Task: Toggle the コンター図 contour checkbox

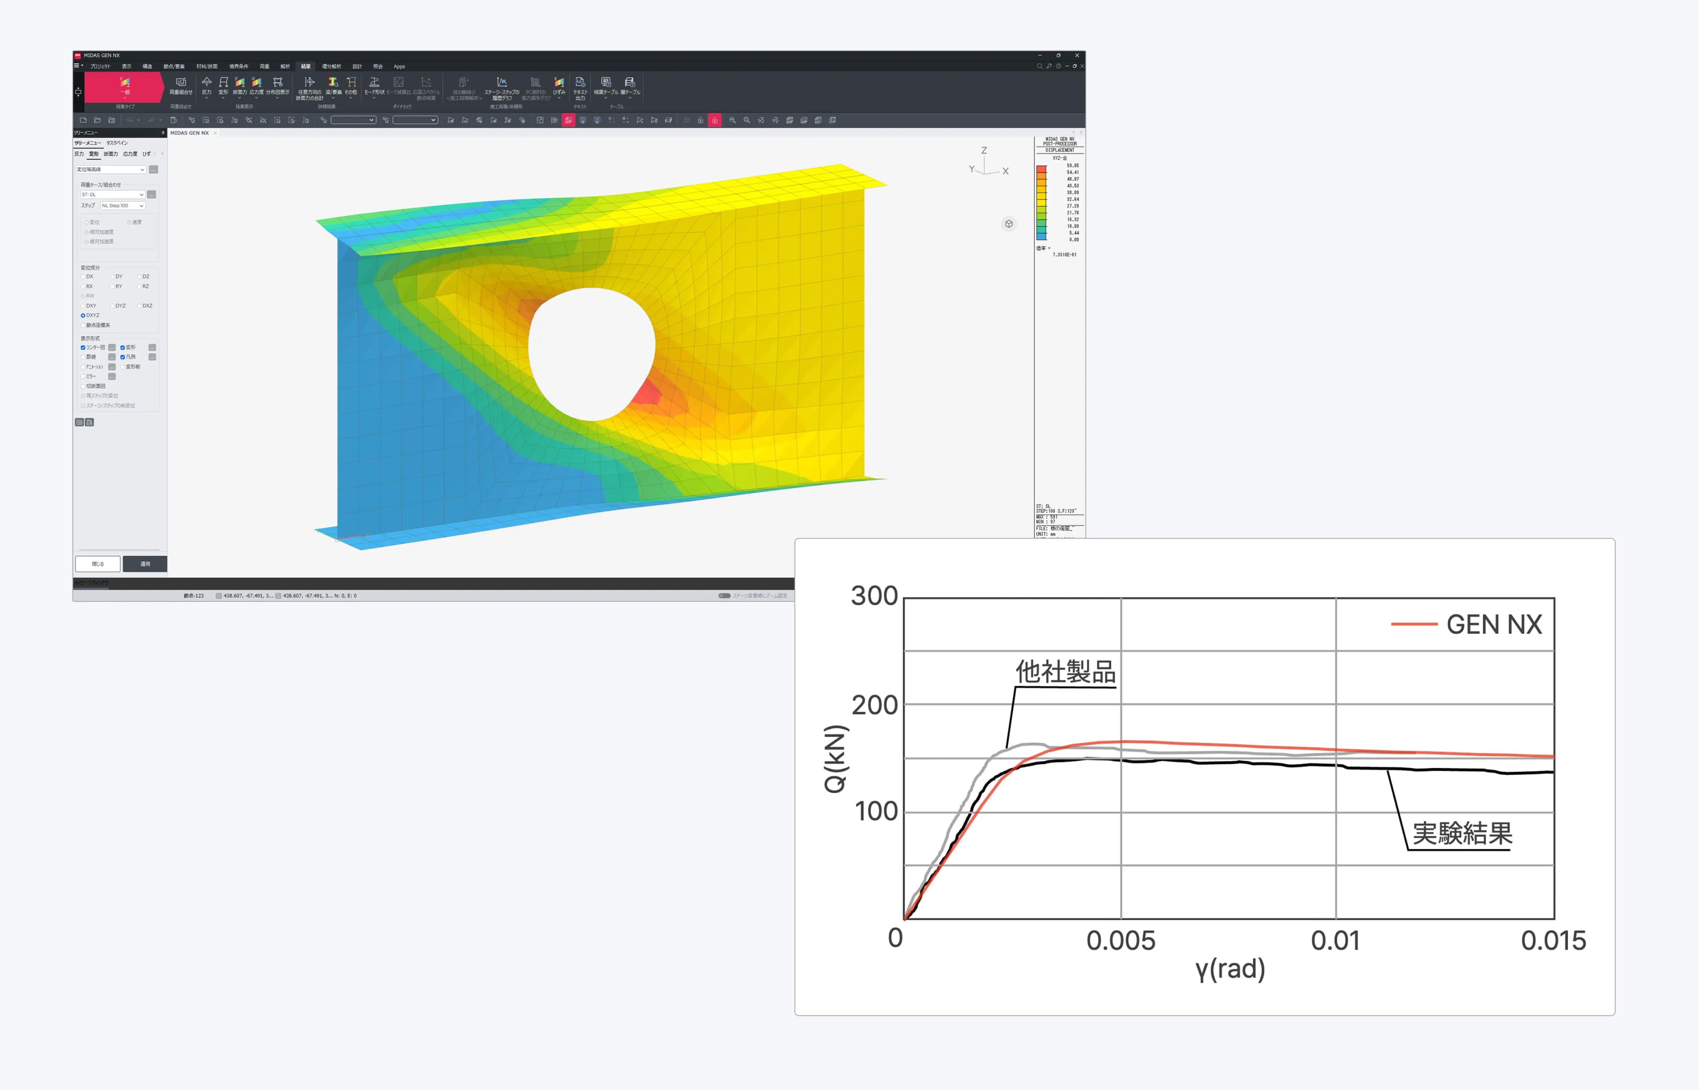Action: 83,348
